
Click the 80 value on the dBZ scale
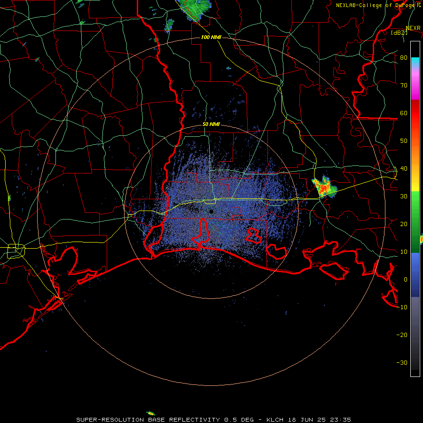pyautogui.click(x=404, y=57)
